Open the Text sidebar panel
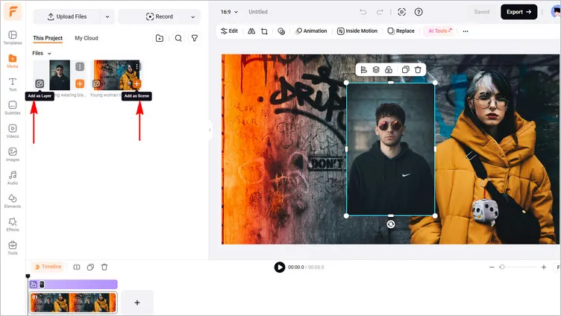The image size is (561, 316). (x=13, y=84)
